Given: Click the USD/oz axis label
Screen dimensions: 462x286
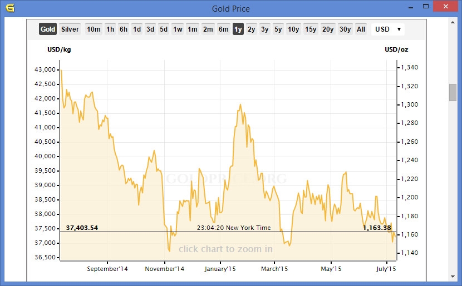Looking at the screenshot, I should pos(396,49).
